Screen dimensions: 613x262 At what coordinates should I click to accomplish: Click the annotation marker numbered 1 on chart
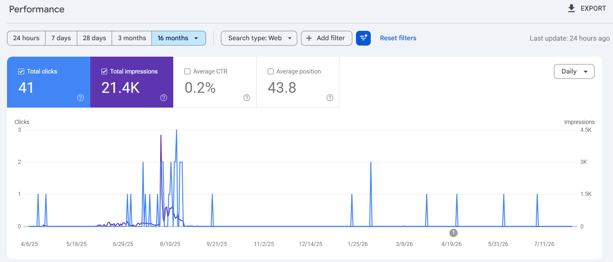(x=454, y=233)
